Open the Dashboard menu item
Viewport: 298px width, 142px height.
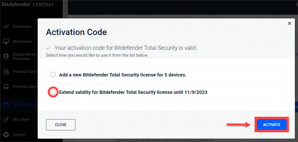[22, 26]
